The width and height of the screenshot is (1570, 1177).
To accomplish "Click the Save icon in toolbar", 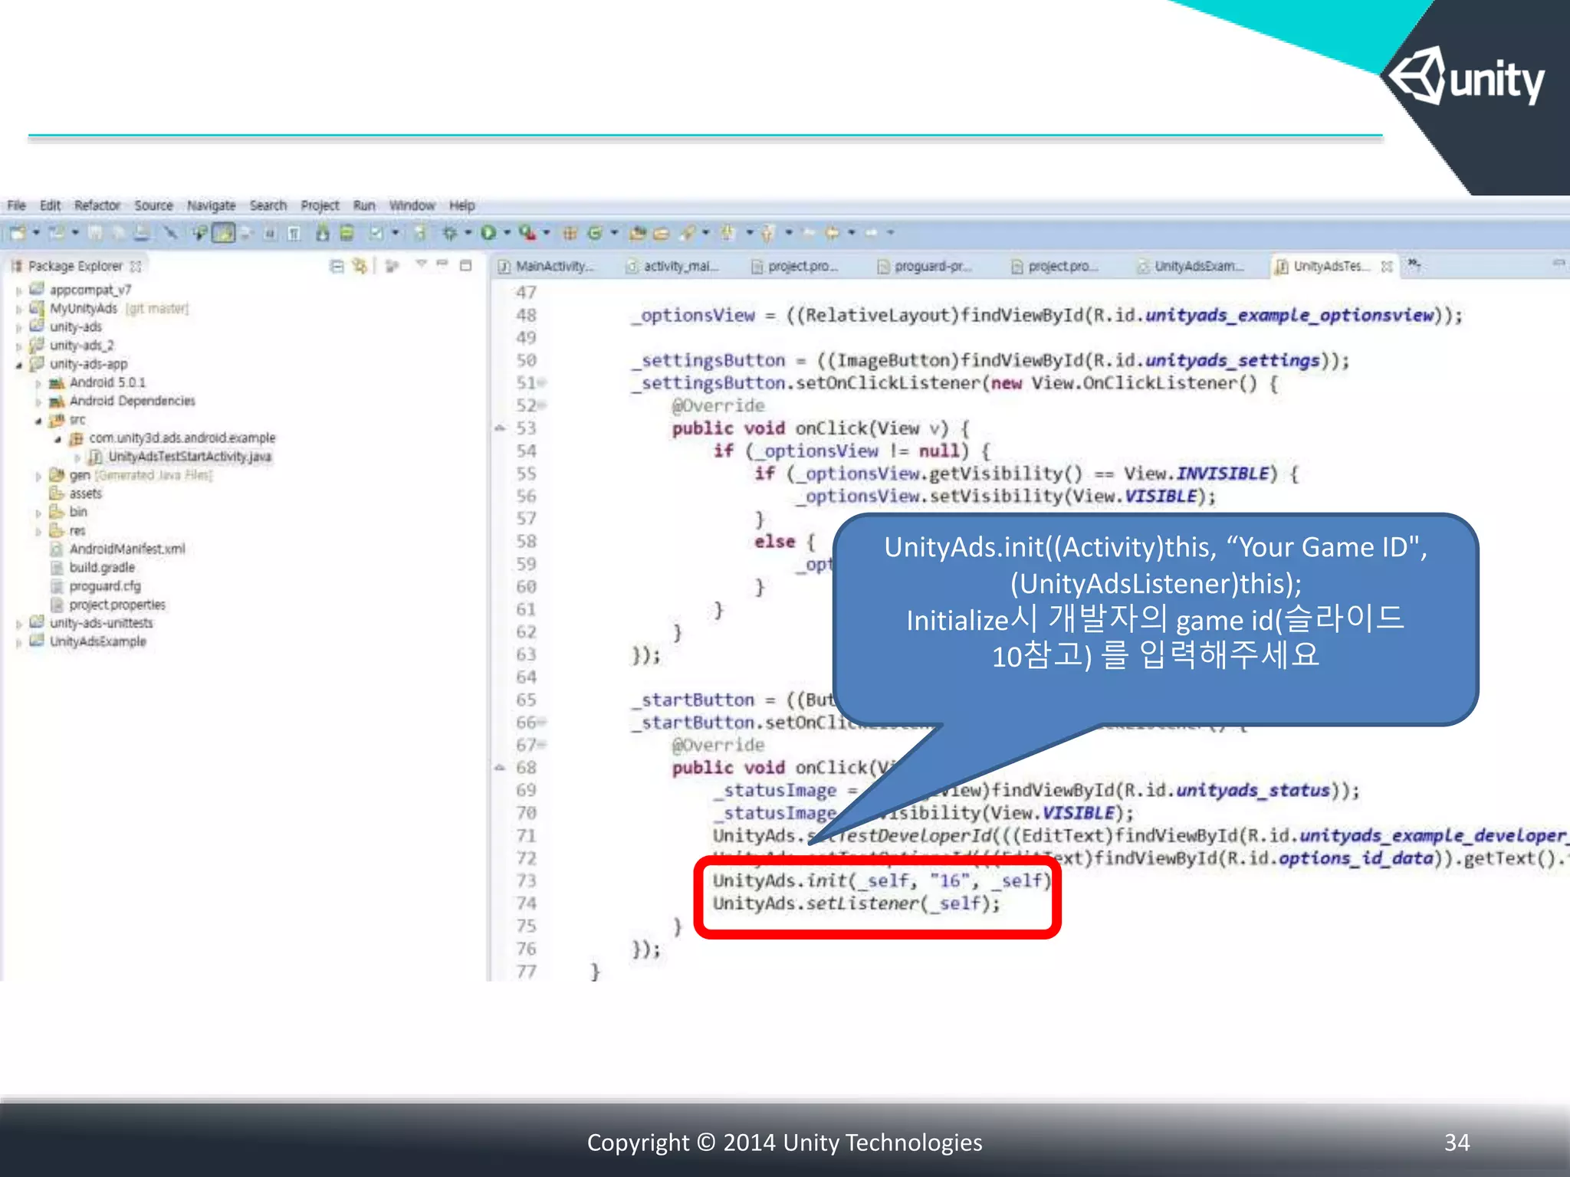I will pyautogui.click(x=95, y=232).
